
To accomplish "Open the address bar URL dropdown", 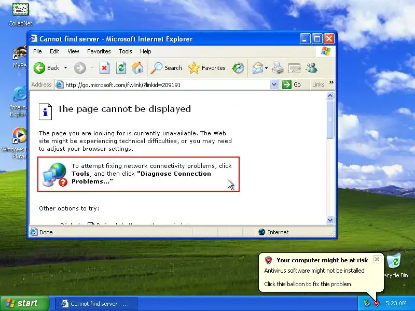I will [274, 84].
